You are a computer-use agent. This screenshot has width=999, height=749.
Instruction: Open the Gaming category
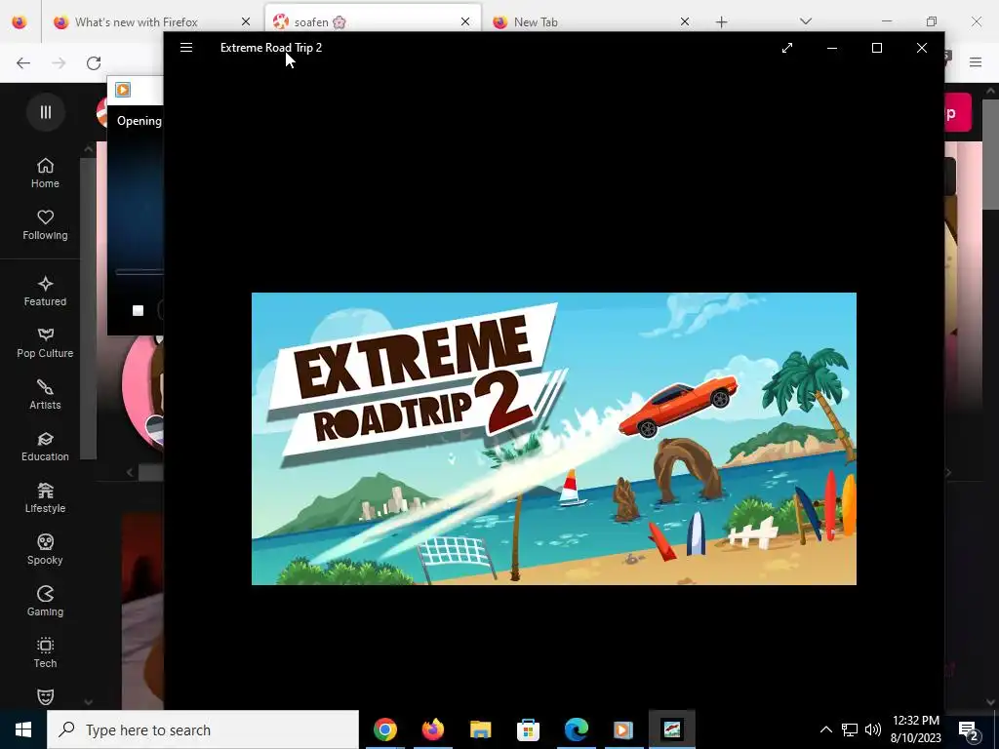[45, 601]
